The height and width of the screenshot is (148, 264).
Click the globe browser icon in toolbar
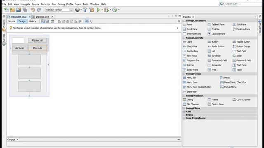point(77,10)
